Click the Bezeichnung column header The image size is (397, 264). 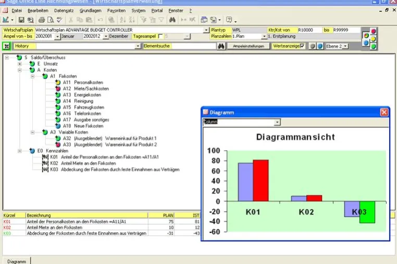pyautogui.click(x=87, y=216)
